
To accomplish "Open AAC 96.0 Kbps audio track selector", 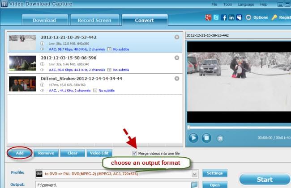I will tap(77, 70).
